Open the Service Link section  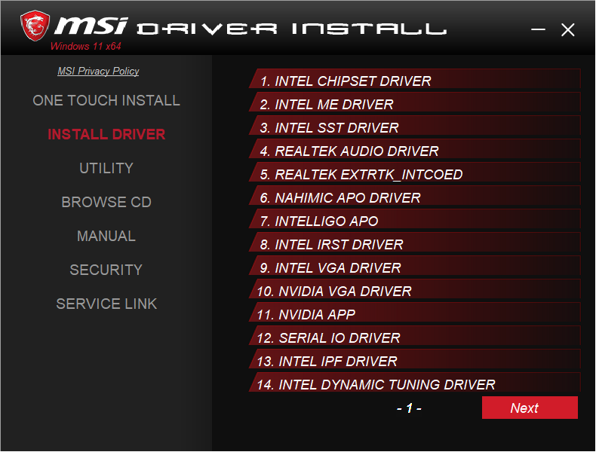coord(106,304)
